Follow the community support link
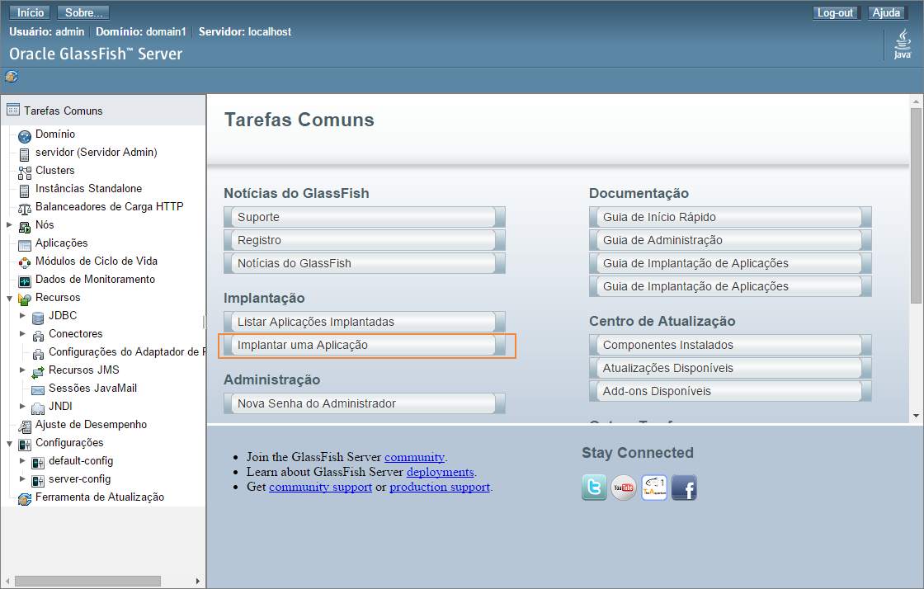Image resolution: width=924 pixels, height=589 pixels. click(x=321, y=487)
